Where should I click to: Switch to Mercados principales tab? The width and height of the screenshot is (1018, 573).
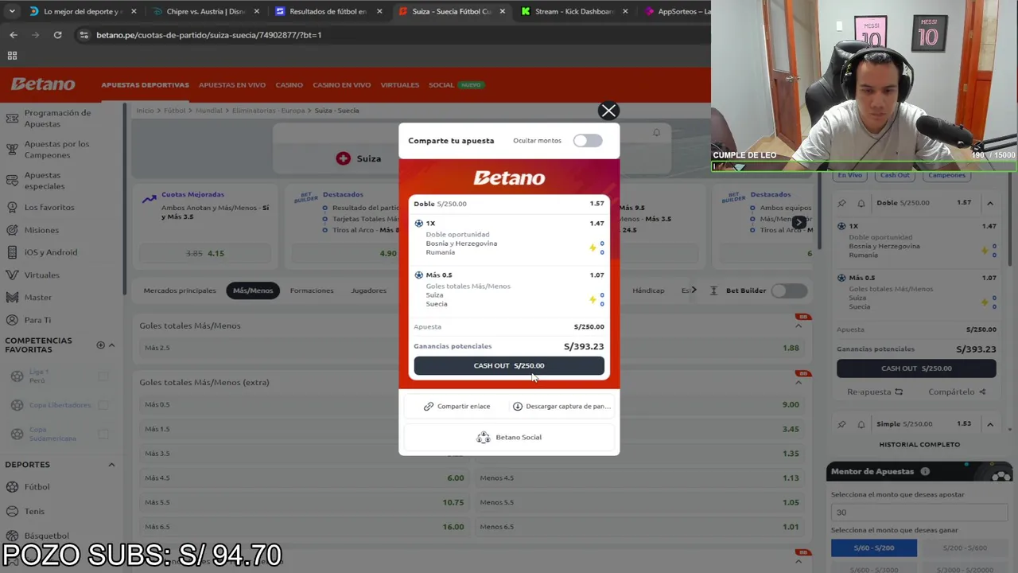tap(180, 290)
